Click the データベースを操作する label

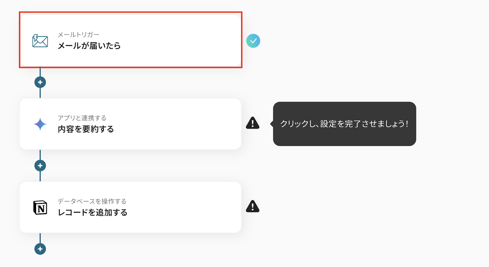pyautogui.click(x=92, y=201)
